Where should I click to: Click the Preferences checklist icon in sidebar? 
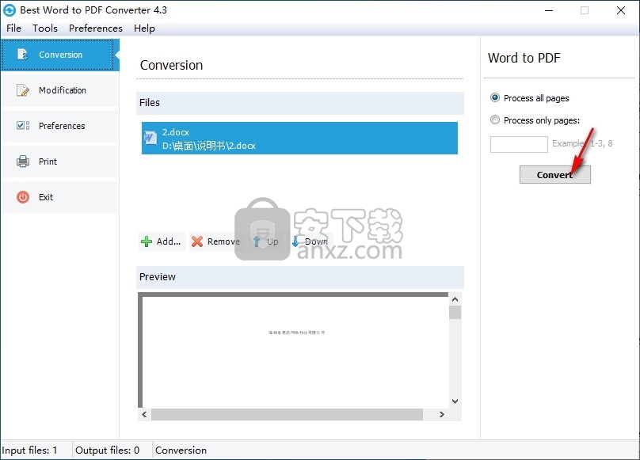23,125
